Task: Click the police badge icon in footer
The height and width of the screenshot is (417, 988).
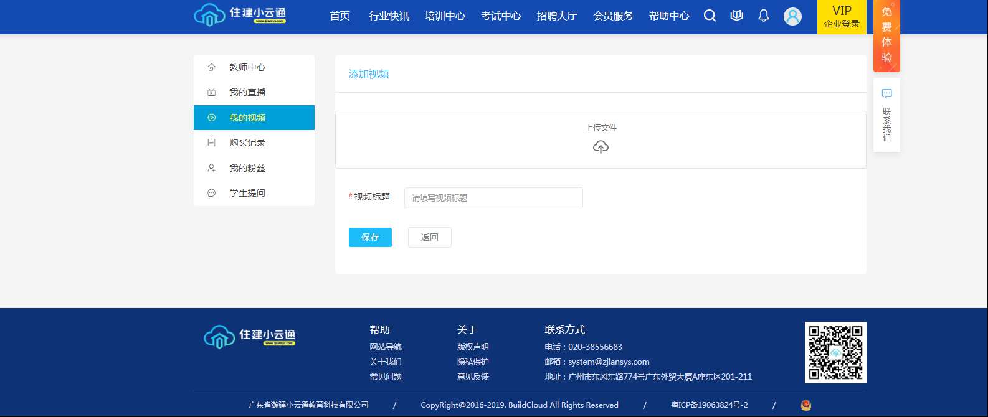Action: click(805, 405)
